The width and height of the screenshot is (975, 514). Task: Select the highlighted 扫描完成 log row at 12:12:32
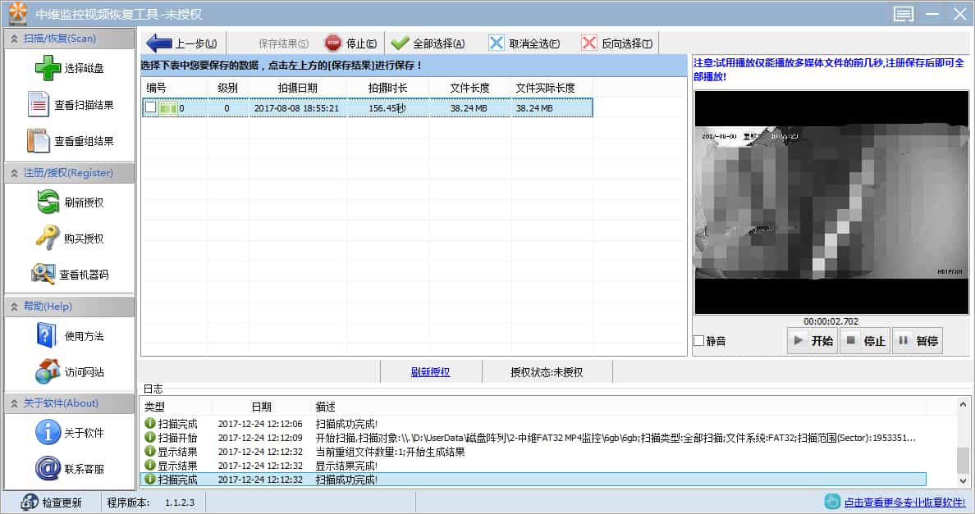coord(533,480)
